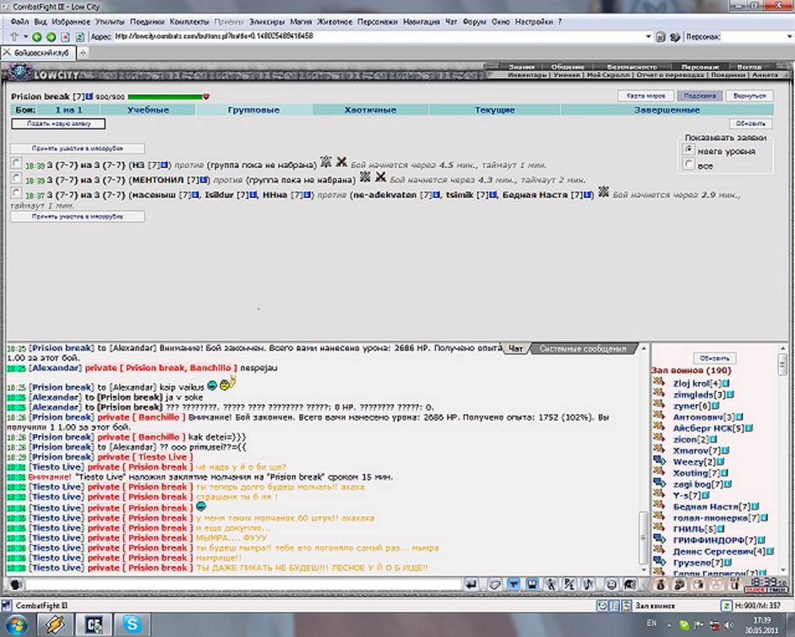The width and height of the screenshot is (795, 637).
Task: Open the dropdown arrow beside the up arrow
Action: (x=25, y=36)
